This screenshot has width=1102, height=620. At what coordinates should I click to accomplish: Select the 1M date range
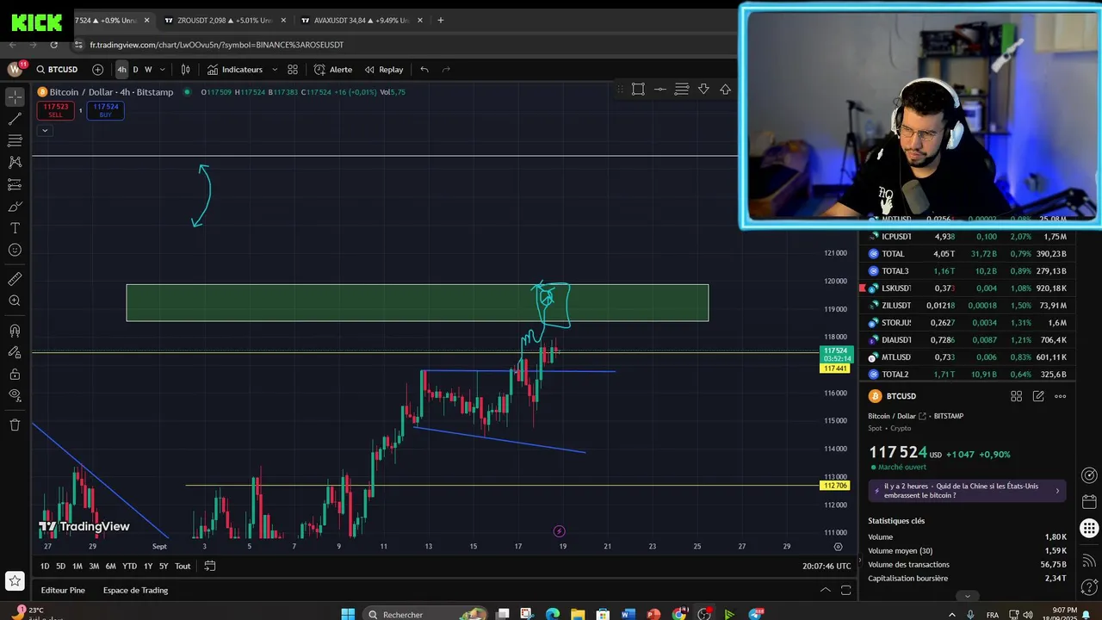point(77,566)
